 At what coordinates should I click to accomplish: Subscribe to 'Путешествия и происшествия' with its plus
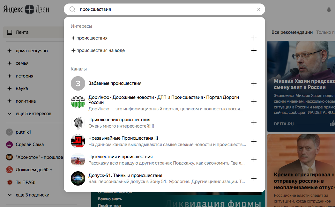click(x=254, y=160)
